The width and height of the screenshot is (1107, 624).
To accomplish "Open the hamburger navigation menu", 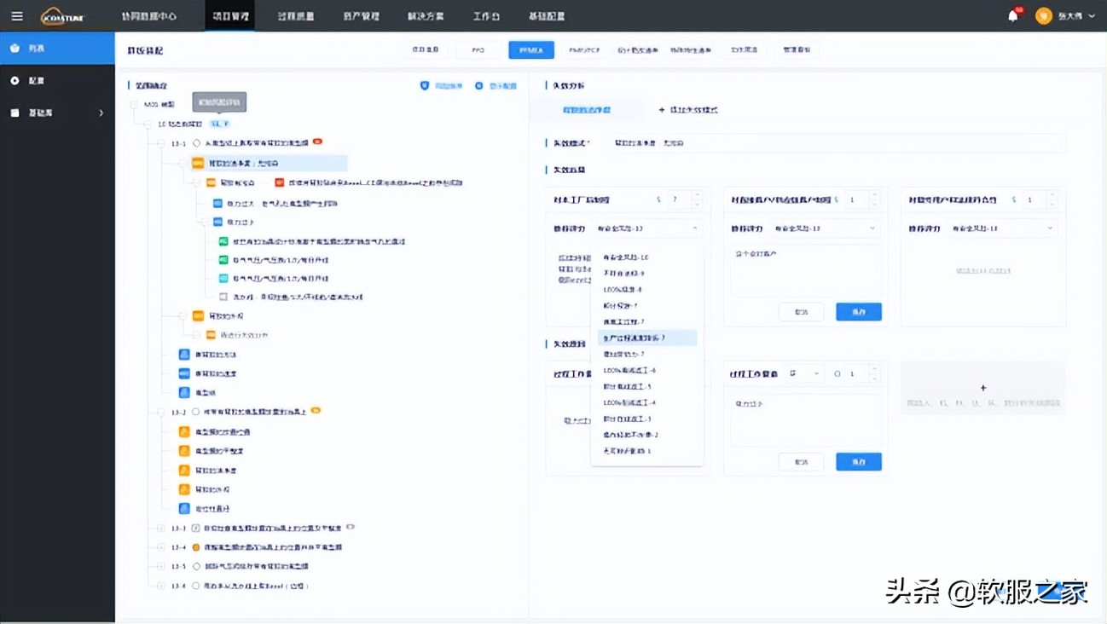I will click(x=17, y=15).
